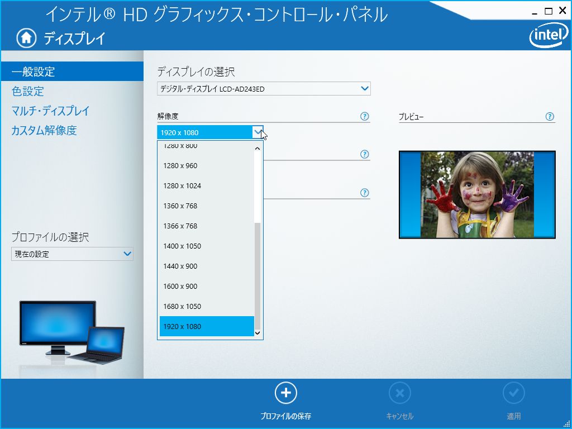Choose 1360 x 768 resolution
The image size is (572, 429).
(x=207, y=206)
